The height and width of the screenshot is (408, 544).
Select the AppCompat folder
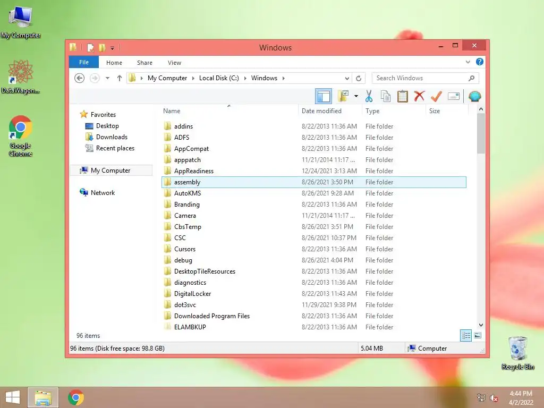click(191, 149)
